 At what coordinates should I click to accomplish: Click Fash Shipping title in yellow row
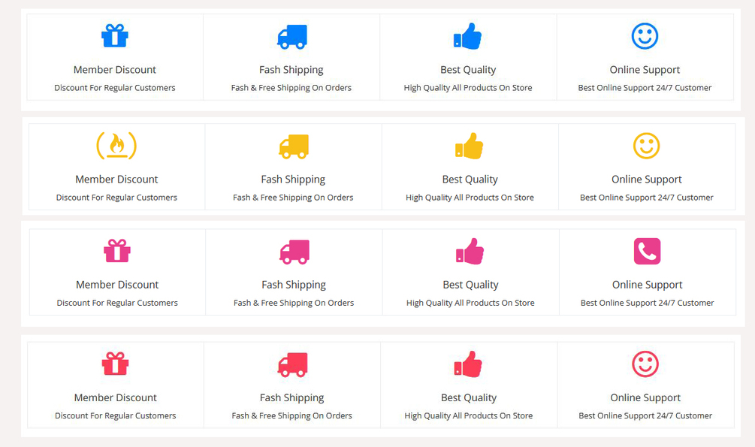(x=293, y=180)
